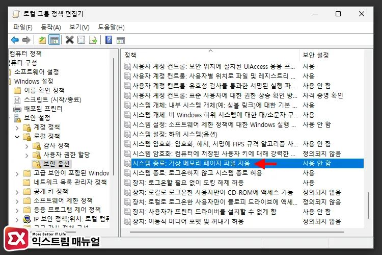This screenshot has height=255, width=382.
Task: Click the Help question mark icon
Action: [108, 40]
